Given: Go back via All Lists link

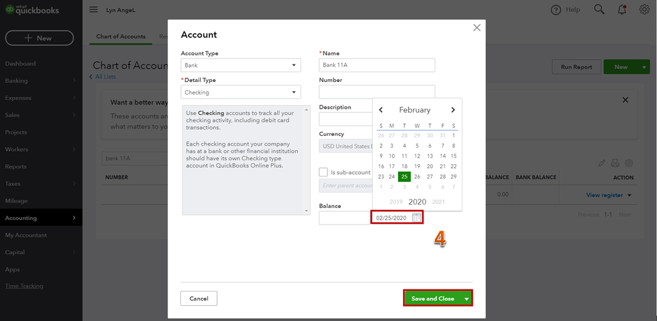Looking at the screenshot, I should (x=105, y=77).
